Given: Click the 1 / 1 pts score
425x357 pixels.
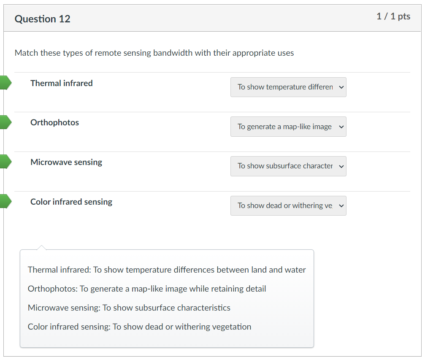Looking at the screenshot, I should pyautogui.click(x=393, y=16).
